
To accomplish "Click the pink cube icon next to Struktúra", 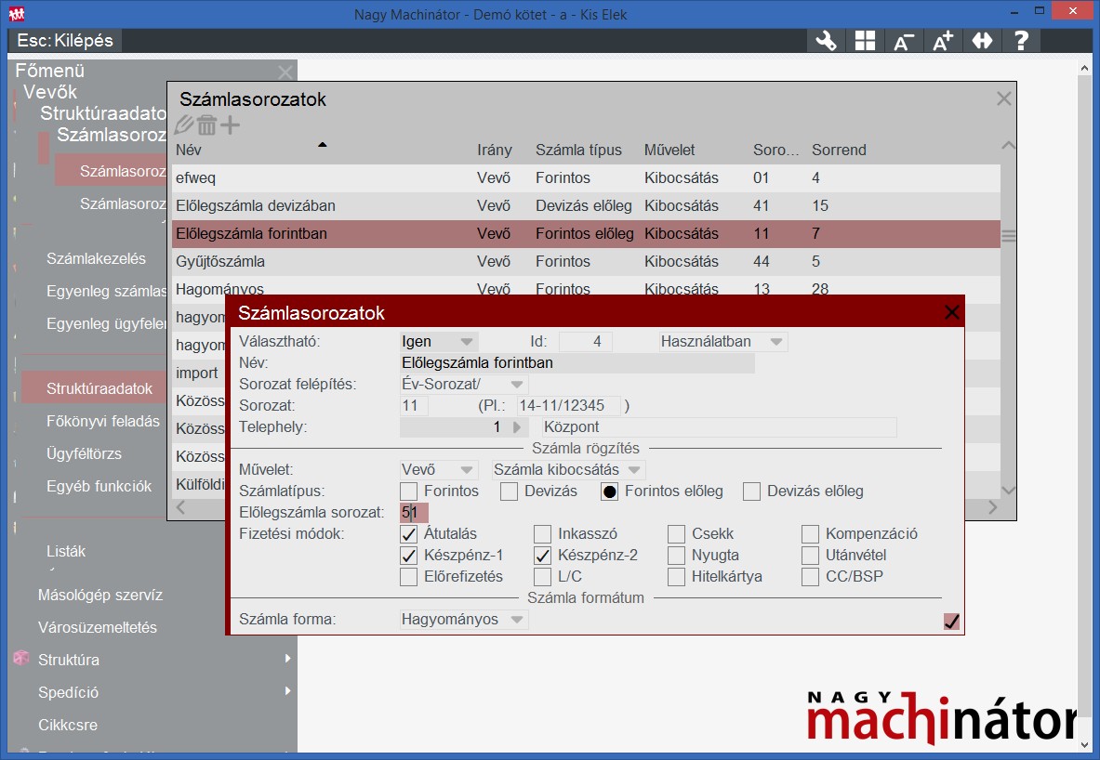I will coord(21,659).
